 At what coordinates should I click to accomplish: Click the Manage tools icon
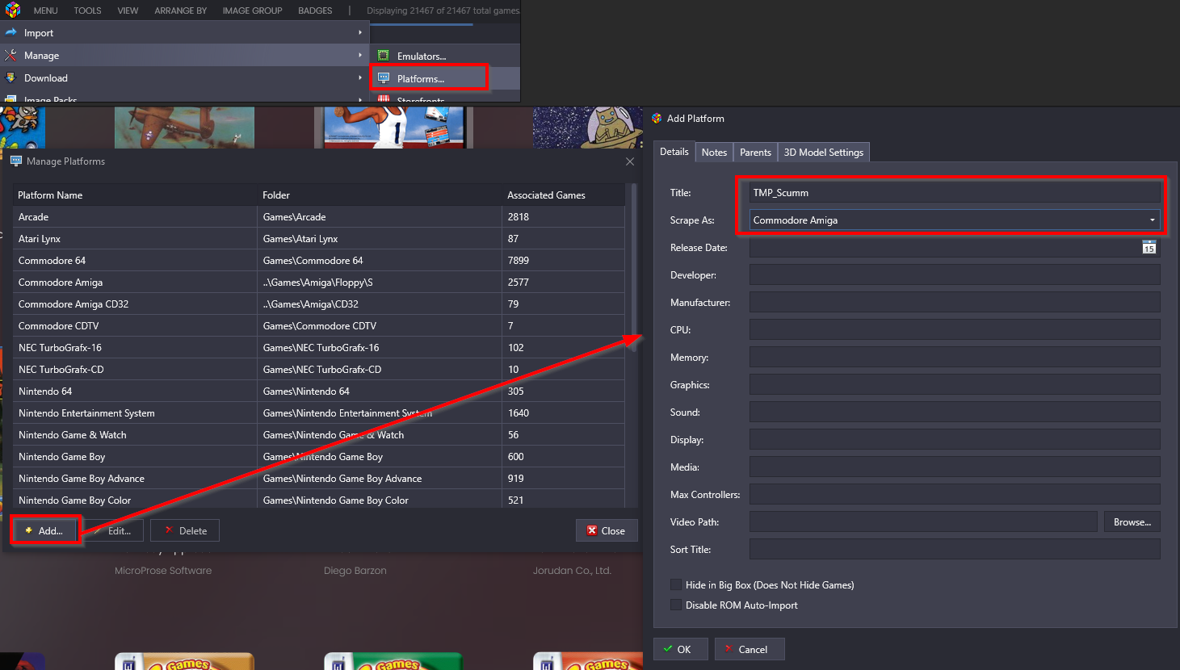pyautogui.click(x=10, y=55)
